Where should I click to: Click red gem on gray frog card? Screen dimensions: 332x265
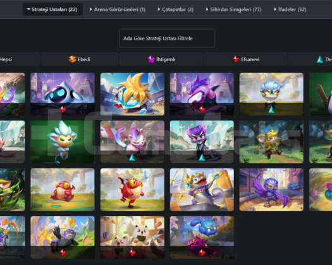coord(63,252)
